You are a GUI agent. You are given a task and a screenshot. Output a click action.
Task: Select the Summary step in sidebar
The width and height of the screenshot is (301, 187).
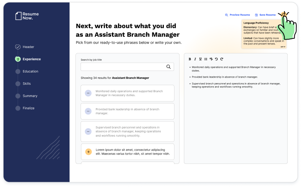(x=30, y=96)
